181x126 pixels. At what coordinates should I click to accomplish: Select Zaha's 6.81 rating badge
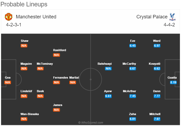point(133,119)
